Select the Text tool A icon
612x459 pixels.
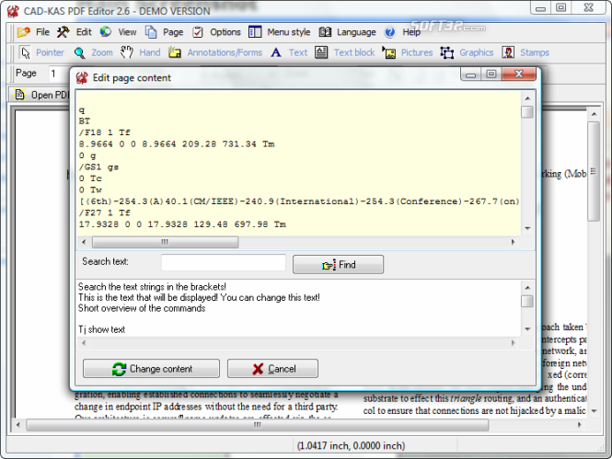point(276,52)
